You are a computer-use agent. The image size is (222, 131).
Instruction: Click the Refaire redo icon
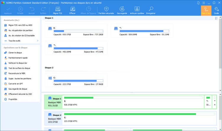pyautogui.click(x=43, y=9)
